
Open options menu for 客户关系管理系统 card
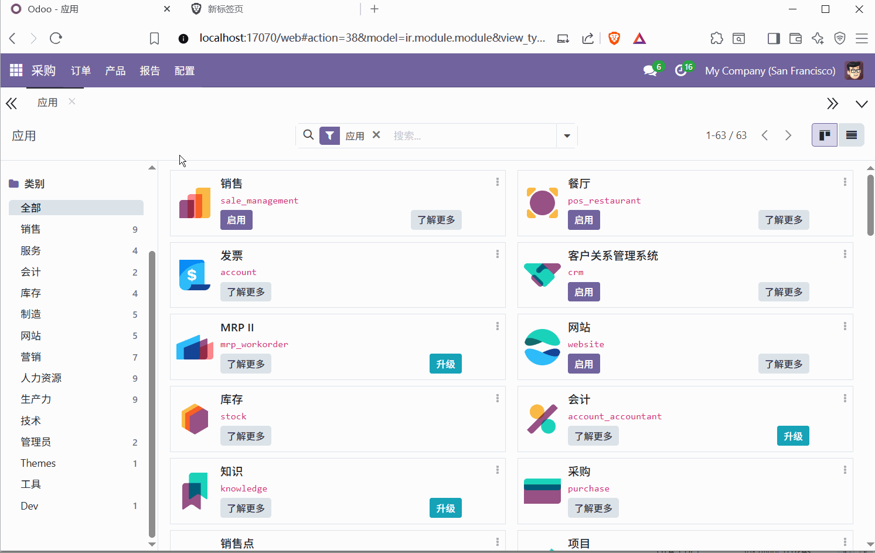[845, 254]
